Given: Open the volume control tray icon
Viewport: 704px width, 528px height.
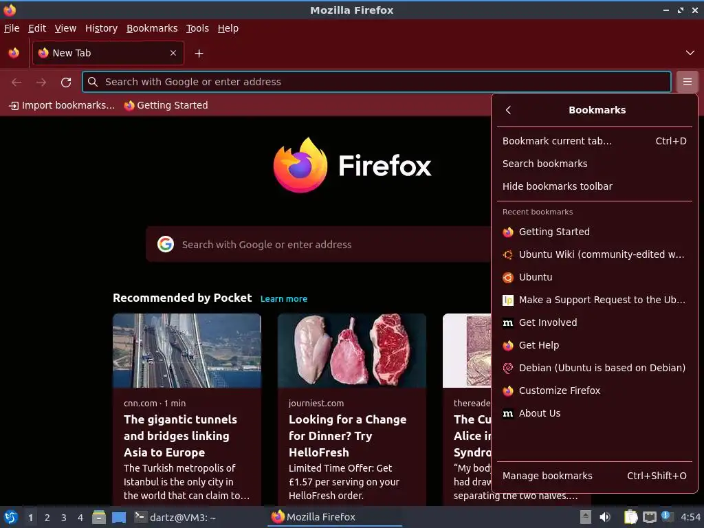Looking at the screenshot, I should tap(605, 517).
